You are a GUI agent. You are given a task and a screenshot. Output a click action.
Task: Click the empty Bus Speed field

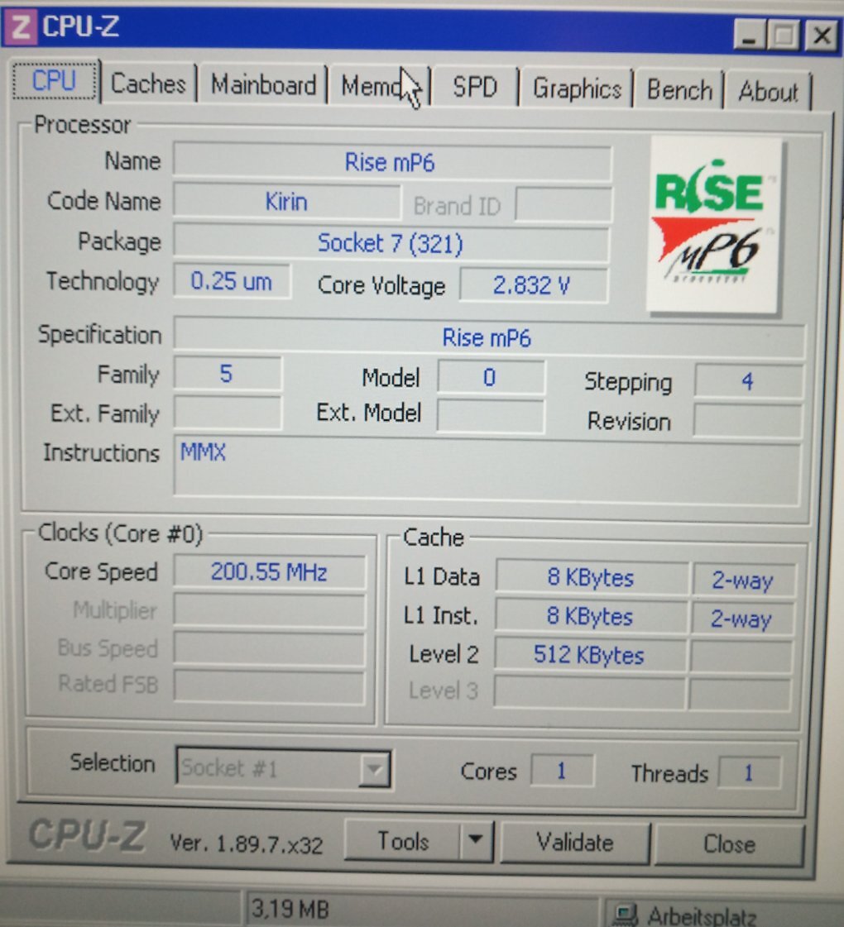pyautogui.click(x=269, y=648)
